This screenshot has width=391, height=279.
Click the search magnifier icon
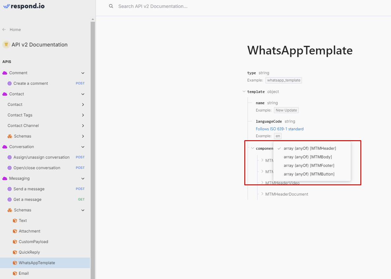pyautogui.click(x=111, y=6)
